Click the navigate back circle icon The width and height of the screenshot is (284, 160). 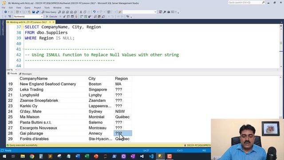pos(6,12)
